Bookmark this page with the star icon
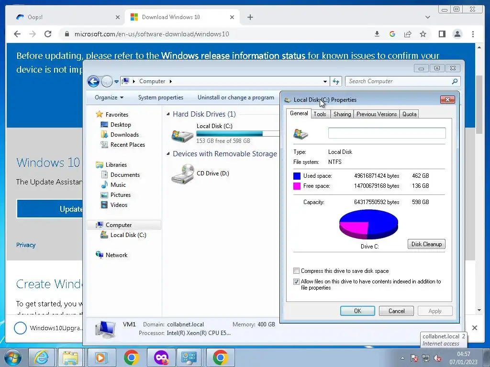This screenshot has width=490, height=367. pyautogui.click(x=423, y=34)
